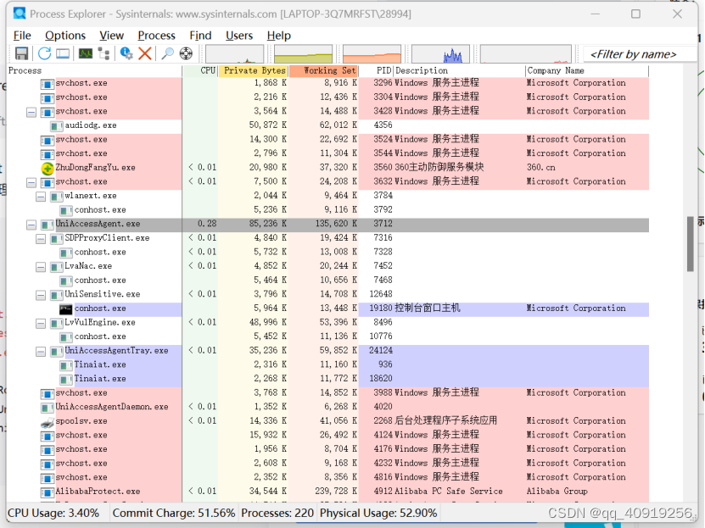Collapse the wlanext.exe subtree
The image size is (705, 528).
click(x=41, y=197)
